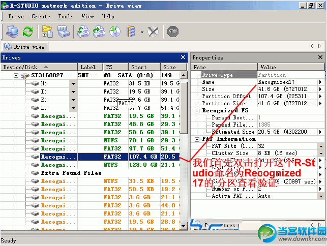This screenshot has height=246, width=327.
Task: Collapse the Recognized FS property group
Action: [197, 111]
